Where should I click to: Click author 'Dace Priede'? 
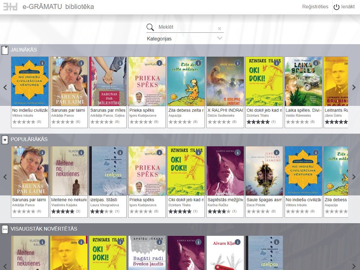pos(256,205)
